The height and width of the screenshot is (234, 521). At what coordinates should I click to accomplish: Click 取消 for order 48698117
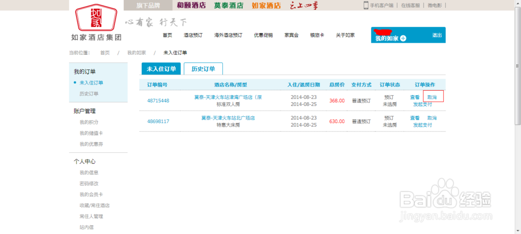pyautogui.click(x=432, y=118)
